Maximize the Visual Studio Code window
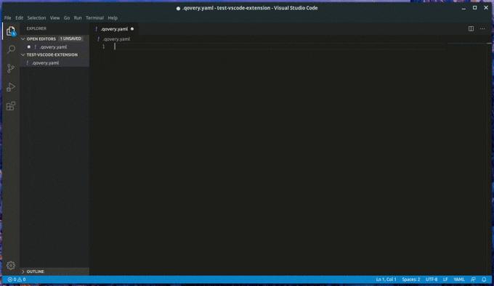The height and width of the screenshot is (286, 494). 475,8
